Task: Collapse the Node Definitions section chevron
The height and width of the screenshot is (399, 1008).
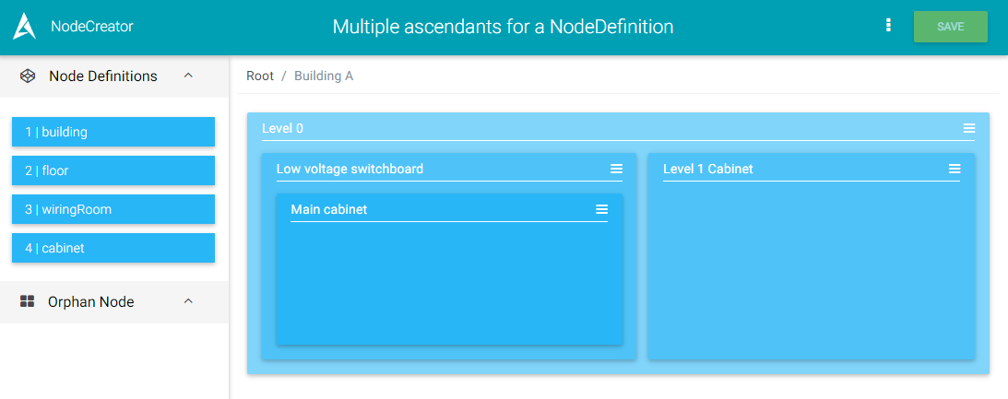Action: pos(188,76)
